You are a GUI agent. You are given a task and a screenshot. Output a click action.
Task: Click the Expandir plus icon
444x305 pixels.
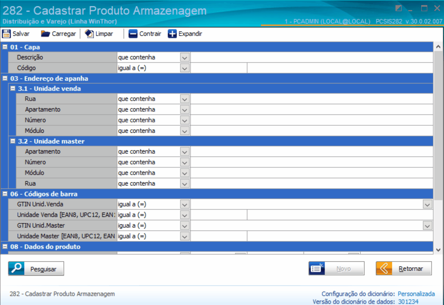(x=172, y=34)
